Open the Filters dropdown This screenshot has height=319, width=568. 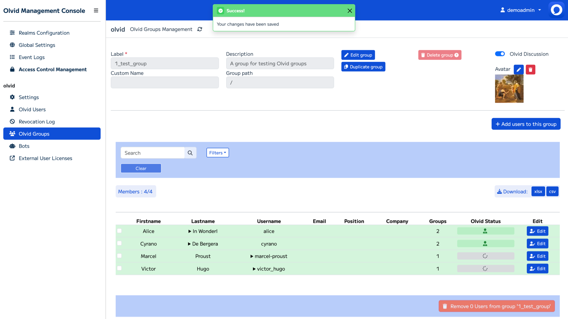pos(217,152)
